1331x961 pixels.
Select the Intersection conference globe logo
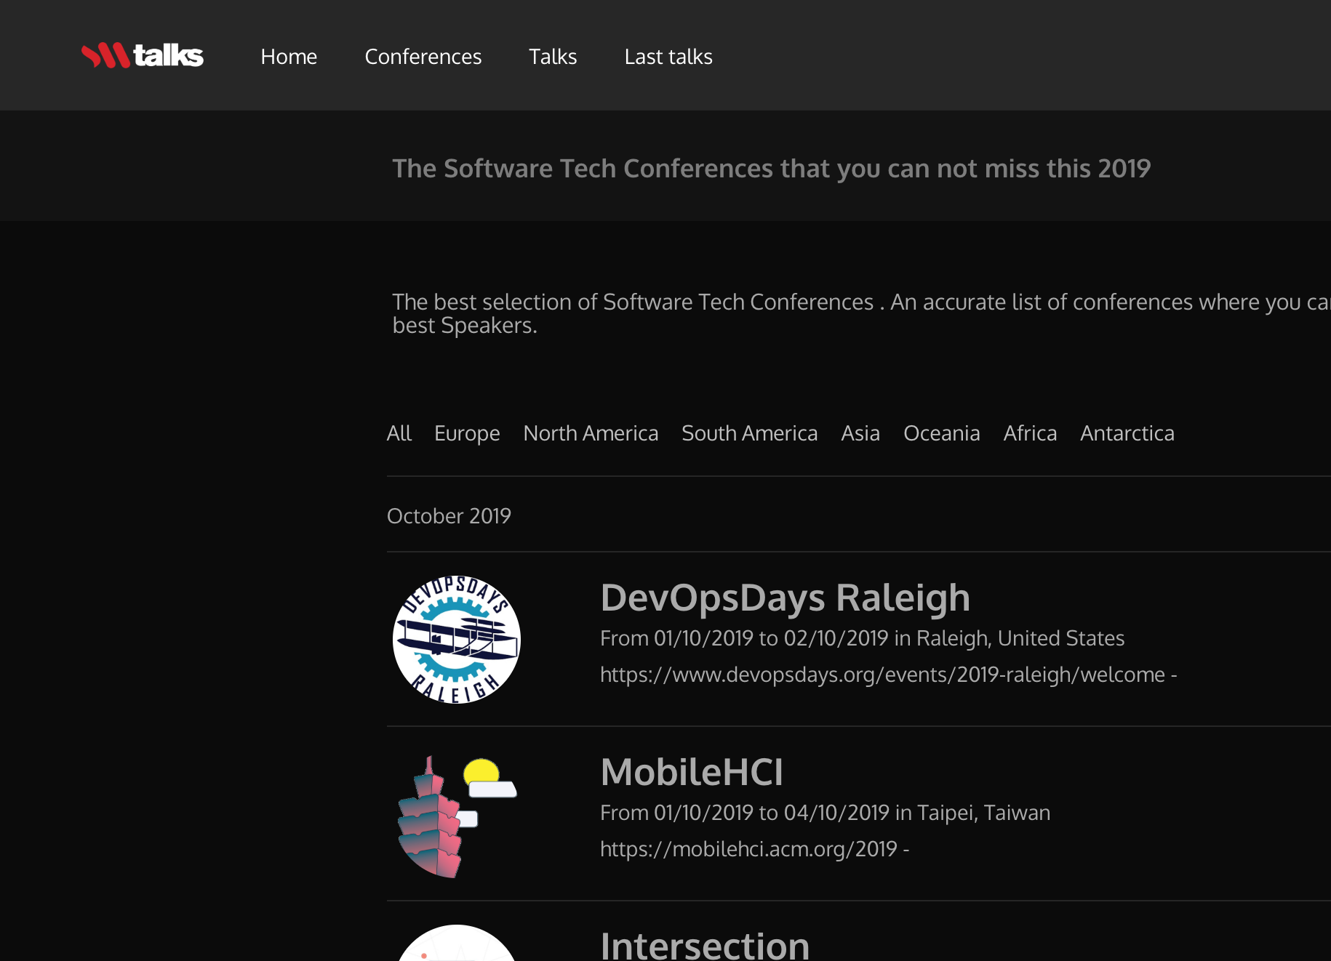[x=456, y=945]
